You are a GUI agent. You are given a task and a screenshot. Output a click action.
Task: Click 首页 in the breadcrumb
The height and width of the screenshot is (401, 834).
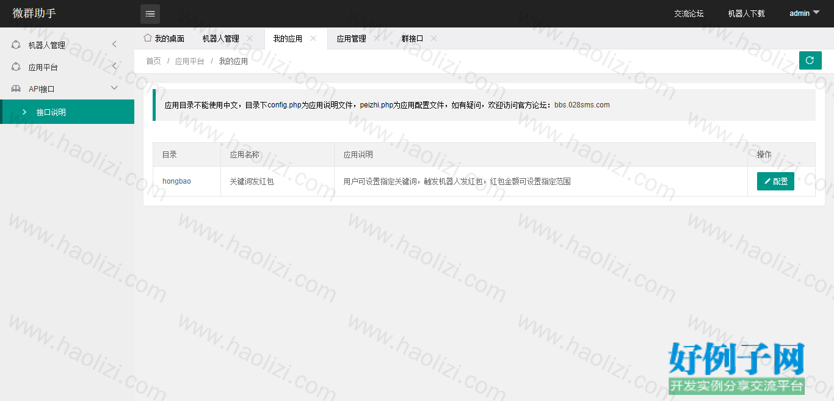(153, 61)
